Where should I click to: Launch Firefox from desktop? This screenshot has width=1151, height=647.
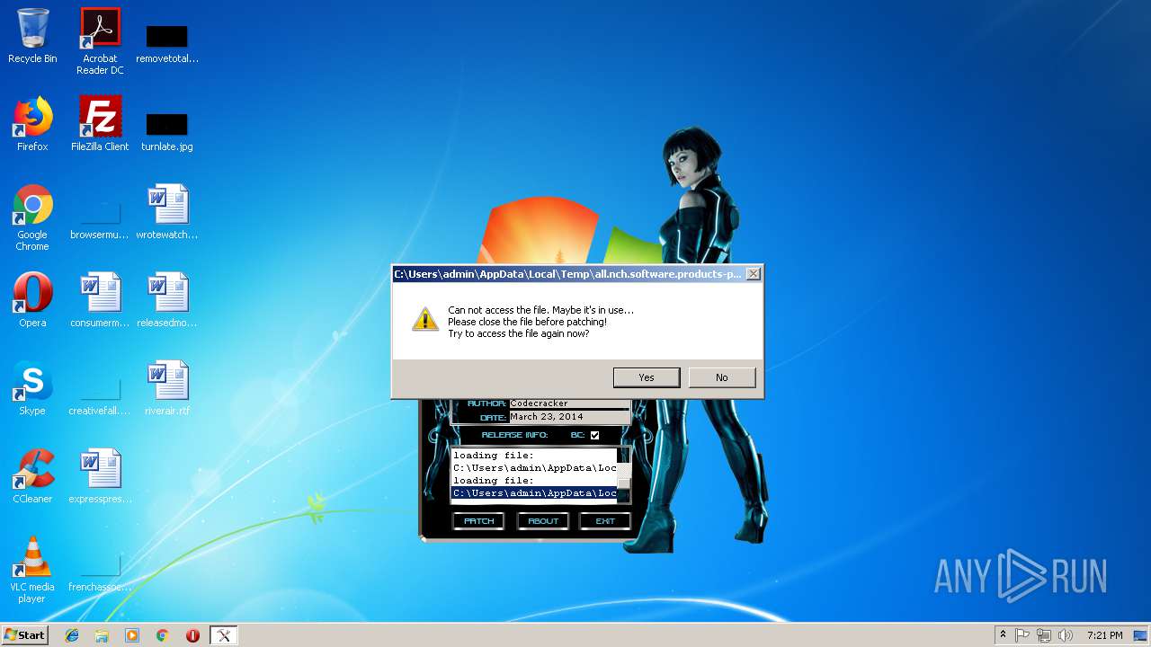tap(32, 124)
